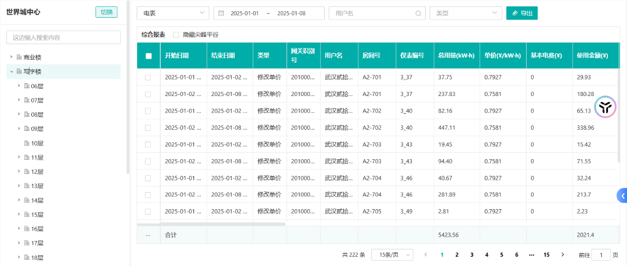Expand the 06层 tree node
Screen dimensions: 627x266
tap(19, 86)
